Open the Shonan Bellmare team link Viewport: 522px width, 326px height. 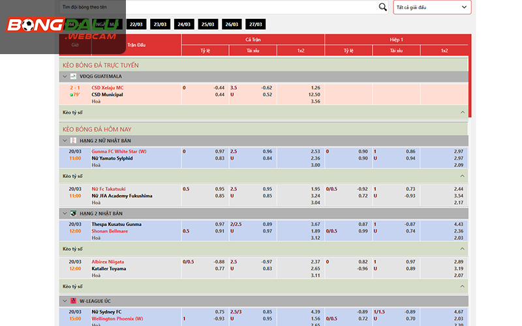110,231
